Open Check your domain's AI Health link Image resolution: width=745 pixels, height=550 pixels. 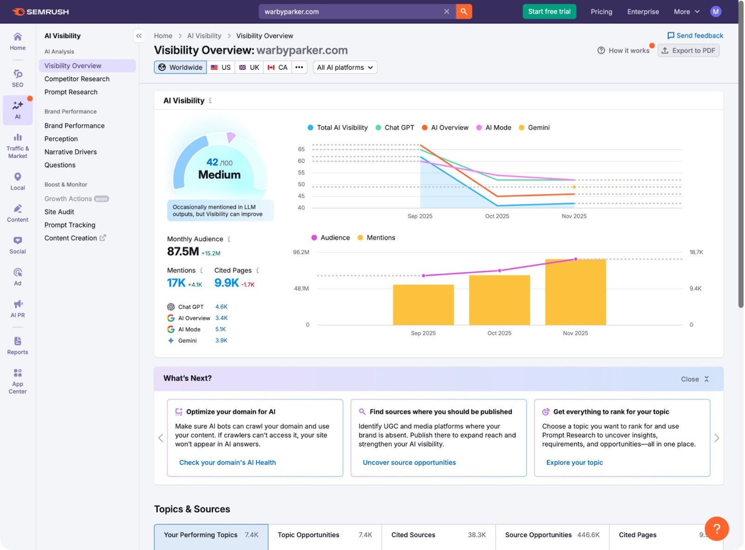pos(227,462)
